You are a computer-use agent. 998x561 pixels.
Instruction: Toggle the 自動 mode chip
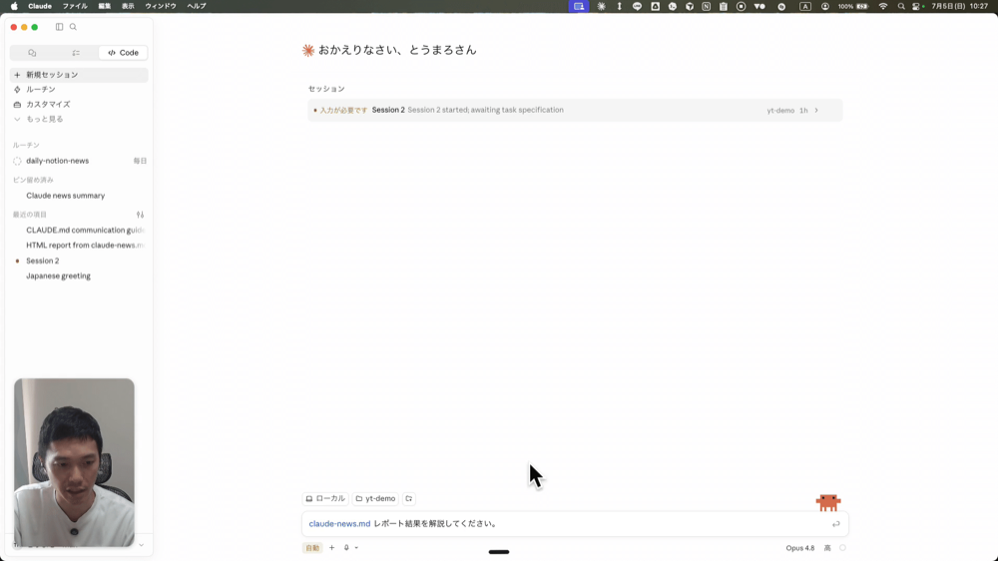tap(312, 548)
